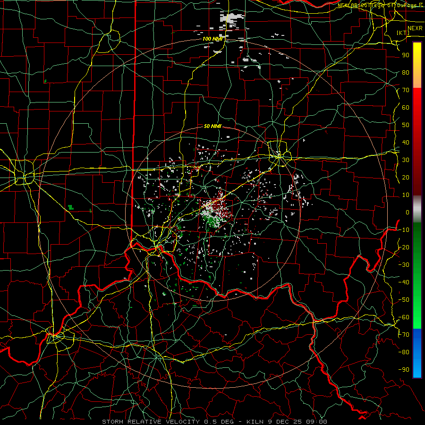This screenshot has height=425, width=425.
Task: Click the "-90" colorbar label
Action: click(x=404, y=370)
